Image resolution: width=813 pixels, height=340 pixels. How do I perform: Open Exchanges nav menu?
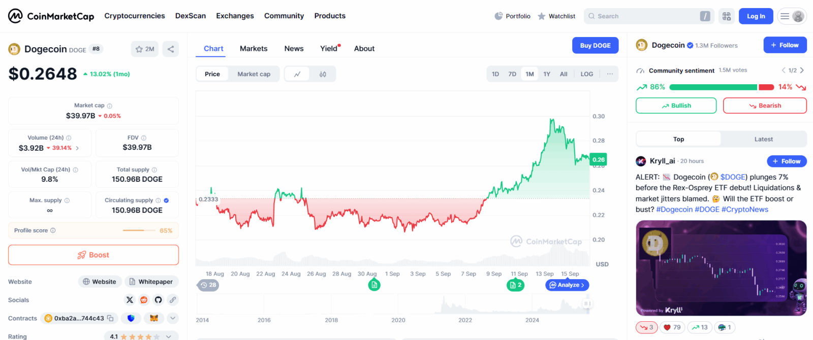pyautogui.click(x=235, y=16)
